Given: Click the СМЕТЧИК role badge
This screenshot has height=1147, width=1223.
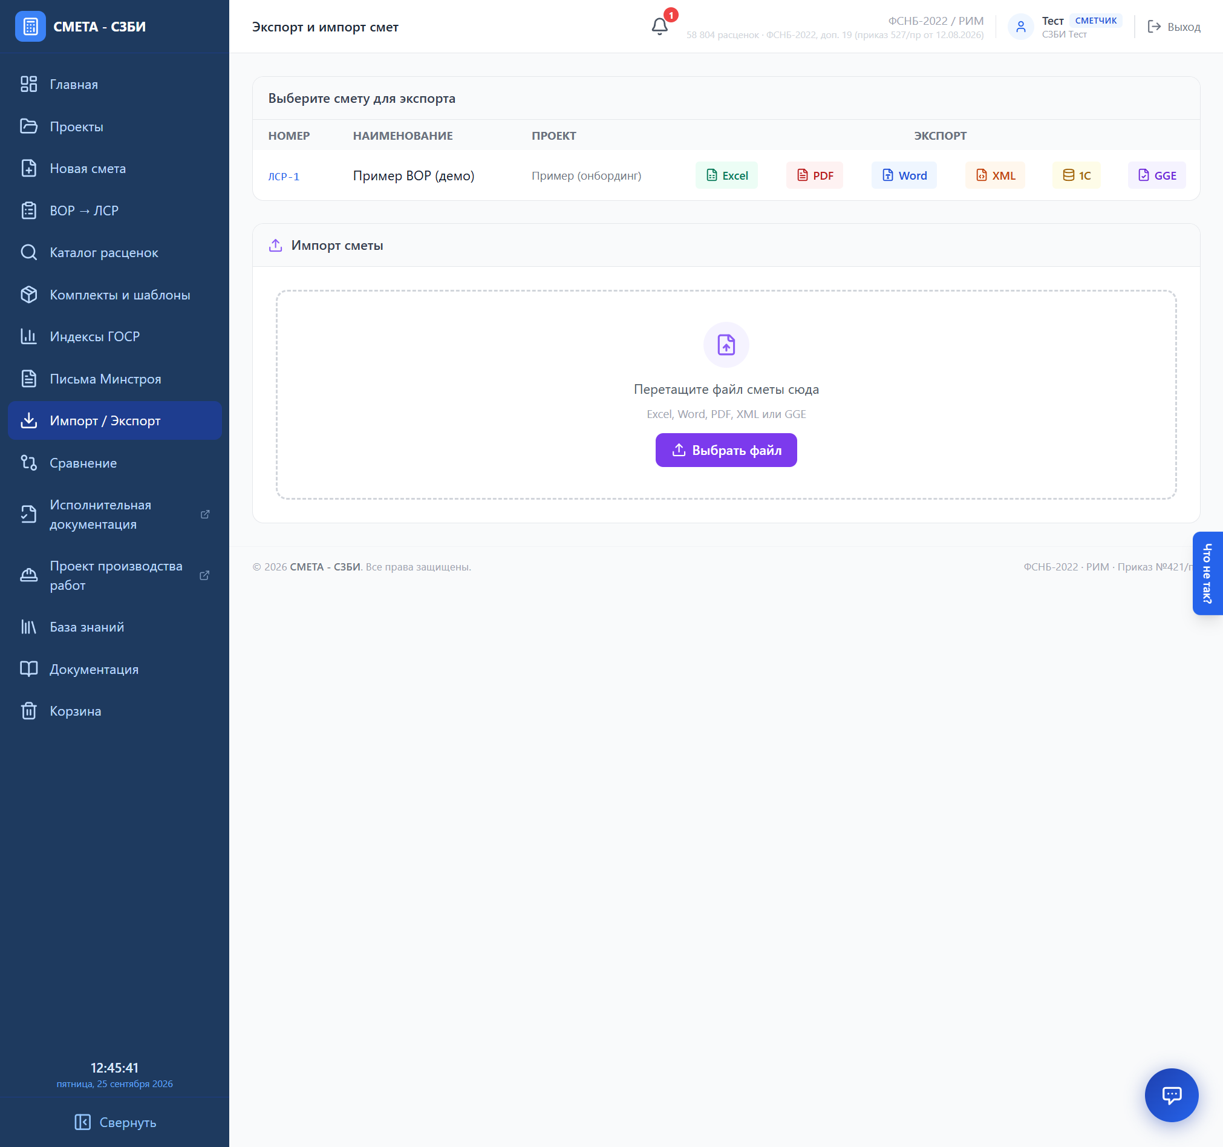Looking at the screenshot, I should [1095, 21].
